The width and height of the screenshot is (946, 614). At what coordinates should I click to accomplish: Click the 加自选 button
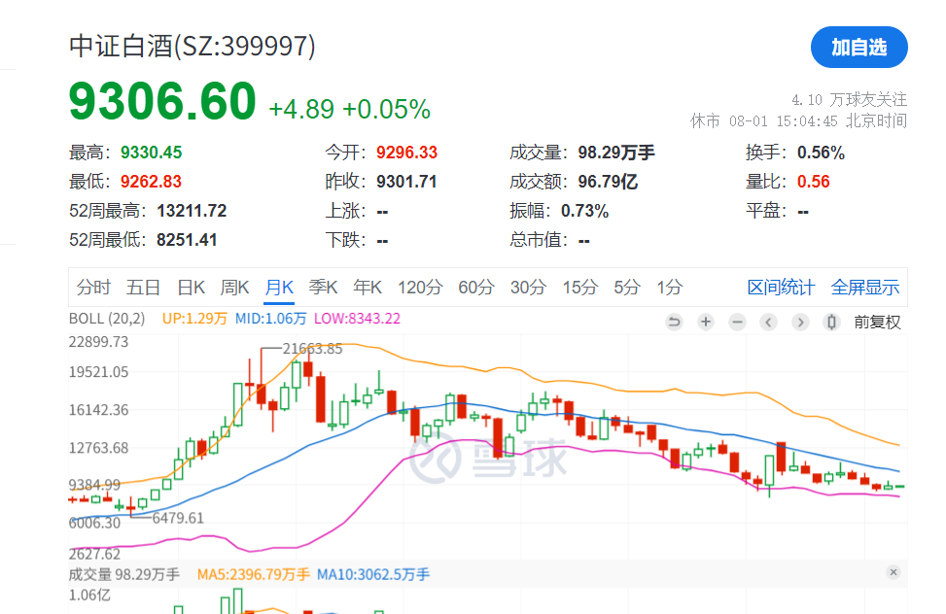click(x=859, y=47)
